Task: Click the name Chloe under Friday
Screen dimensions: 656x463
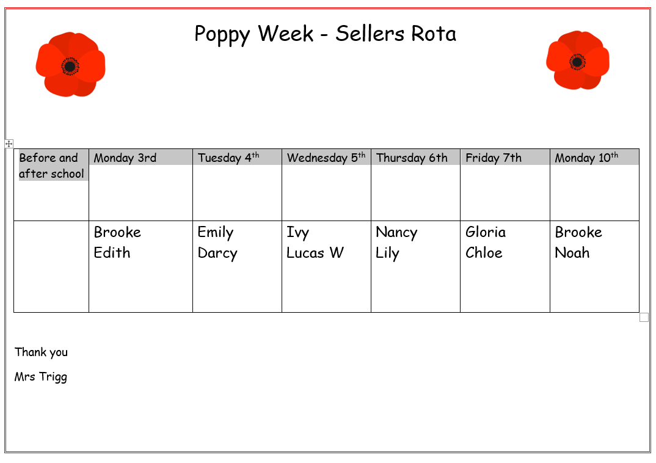Action: point(484,253)
